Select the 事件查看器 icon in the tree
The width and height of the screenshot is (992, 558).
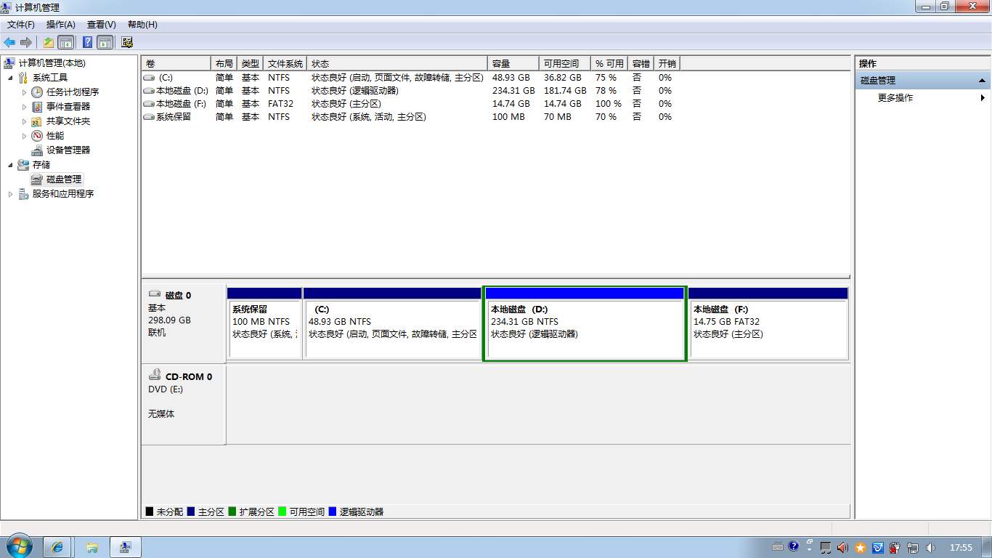pos(37,107)
